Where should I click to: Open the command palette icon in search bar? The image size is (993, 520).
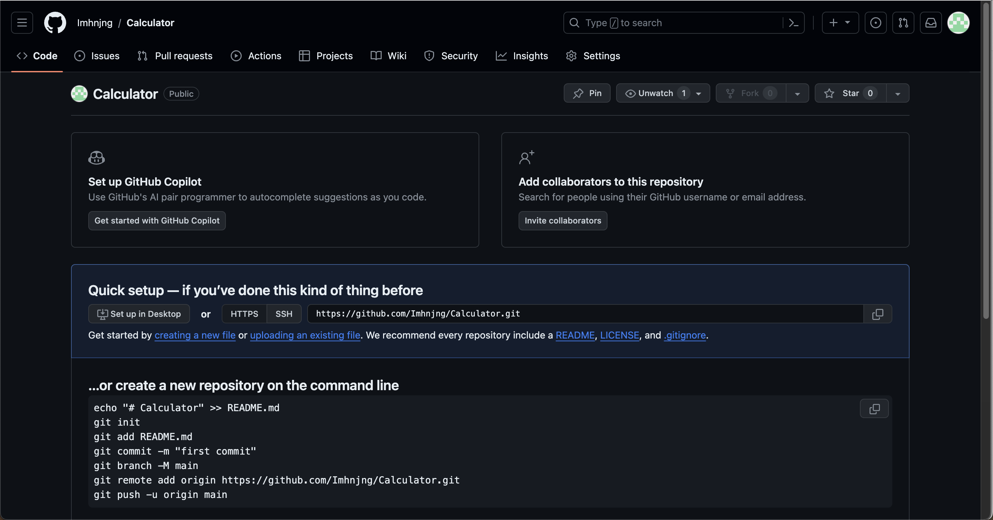793,23
